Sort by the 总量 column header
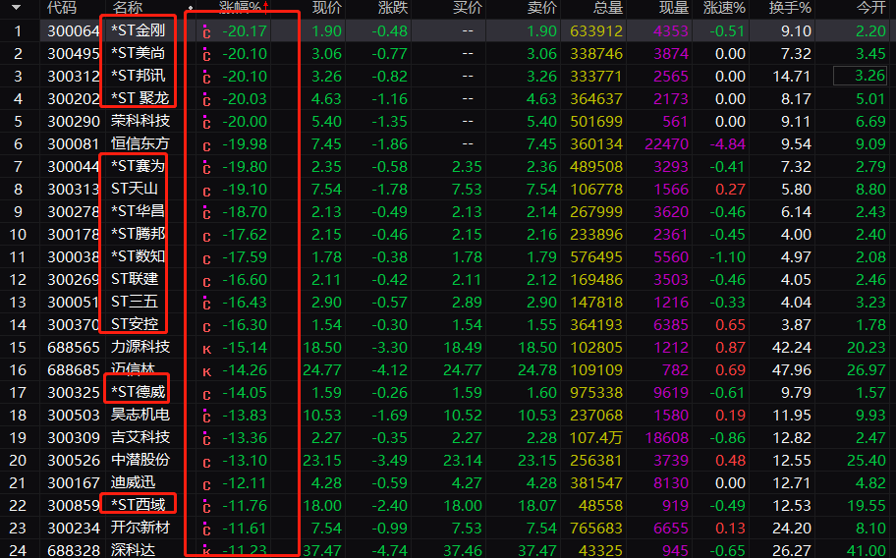The width and height of the screenshot is (896, 558). tap(608, 8)
